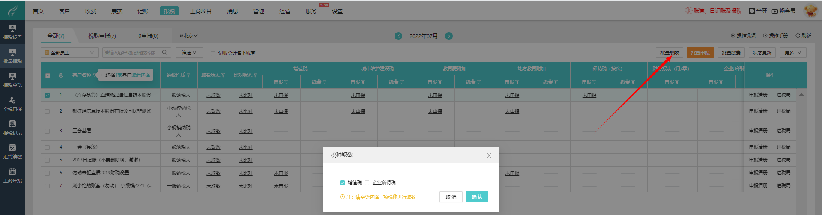
Task: Switch to the 税款申报(7) tab
Action: (102, 36)
